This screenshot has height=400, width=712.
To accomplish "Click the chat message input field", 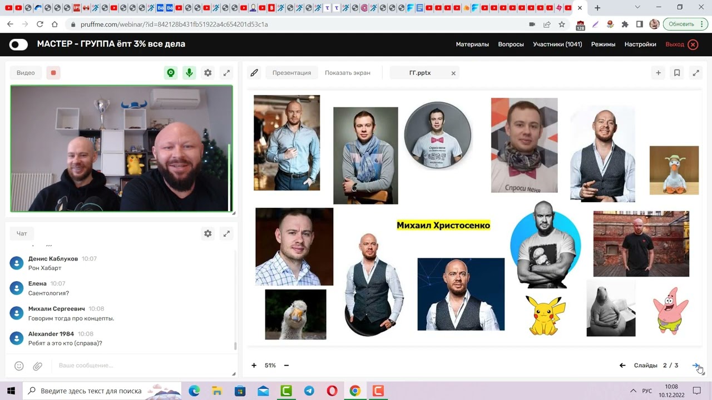I will 139,366.
